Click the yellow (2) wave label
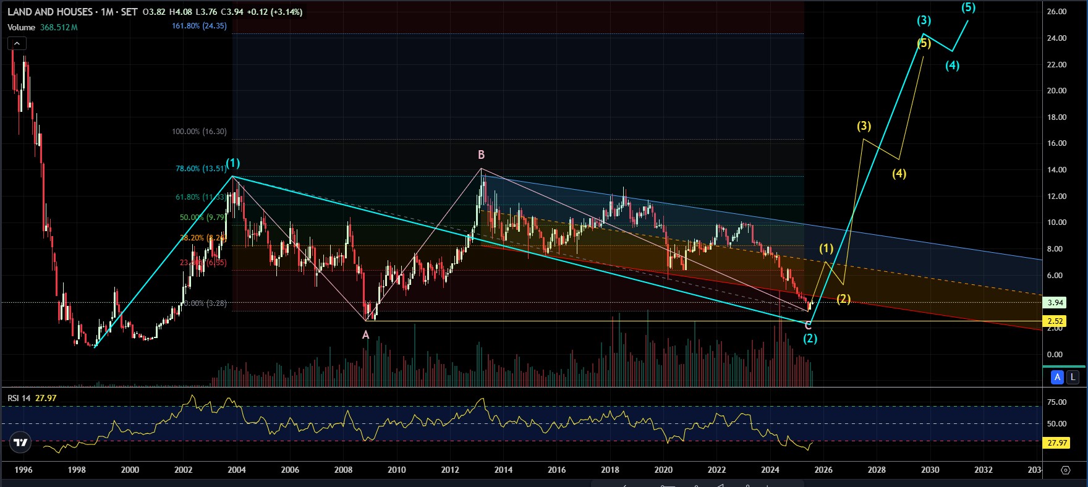 click(x=844, y=299)
